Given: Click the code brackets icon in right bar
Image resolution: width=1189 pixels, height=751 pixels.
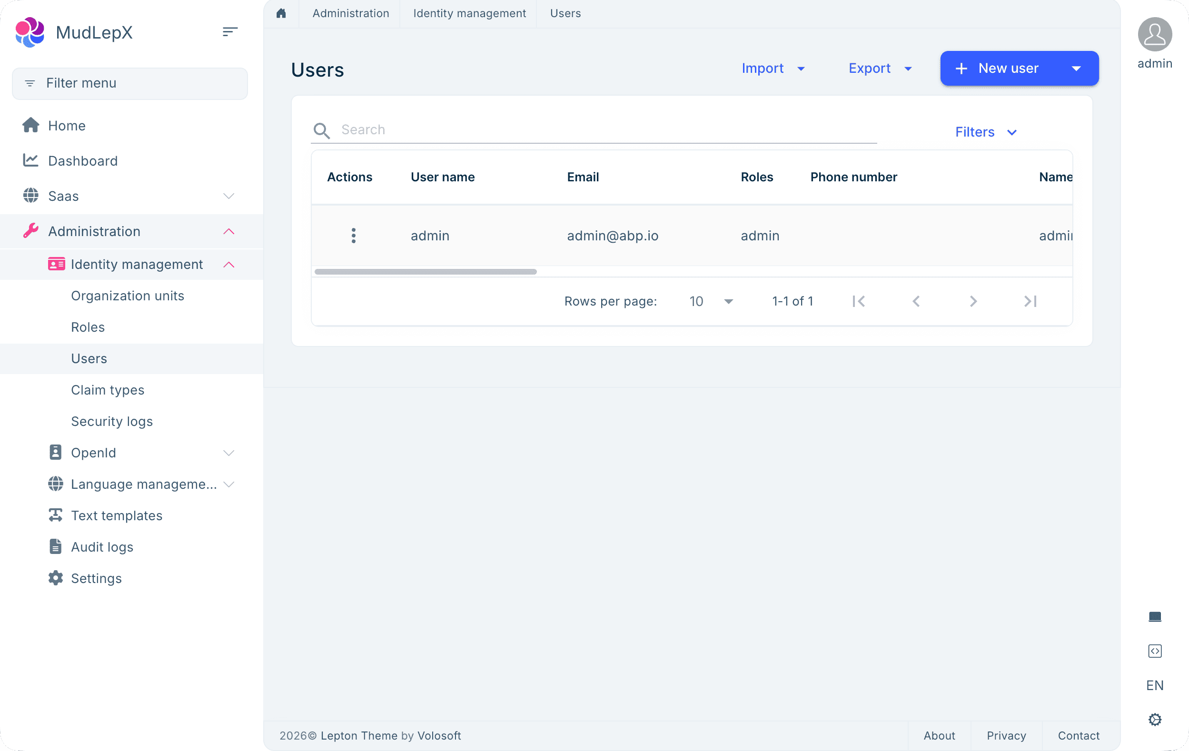Looking at the screenshot, I should (x=1155, y=651).
